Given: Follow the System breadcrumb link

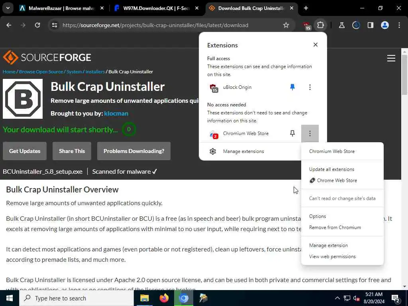Looking at the screenshot, I should click(x=74, y=72).
